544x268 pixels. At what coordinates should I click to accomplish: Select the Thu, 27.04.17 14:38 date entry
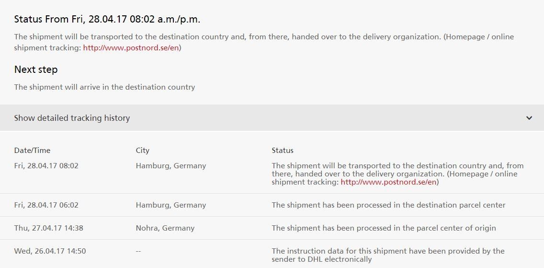(x=48, y=228)
